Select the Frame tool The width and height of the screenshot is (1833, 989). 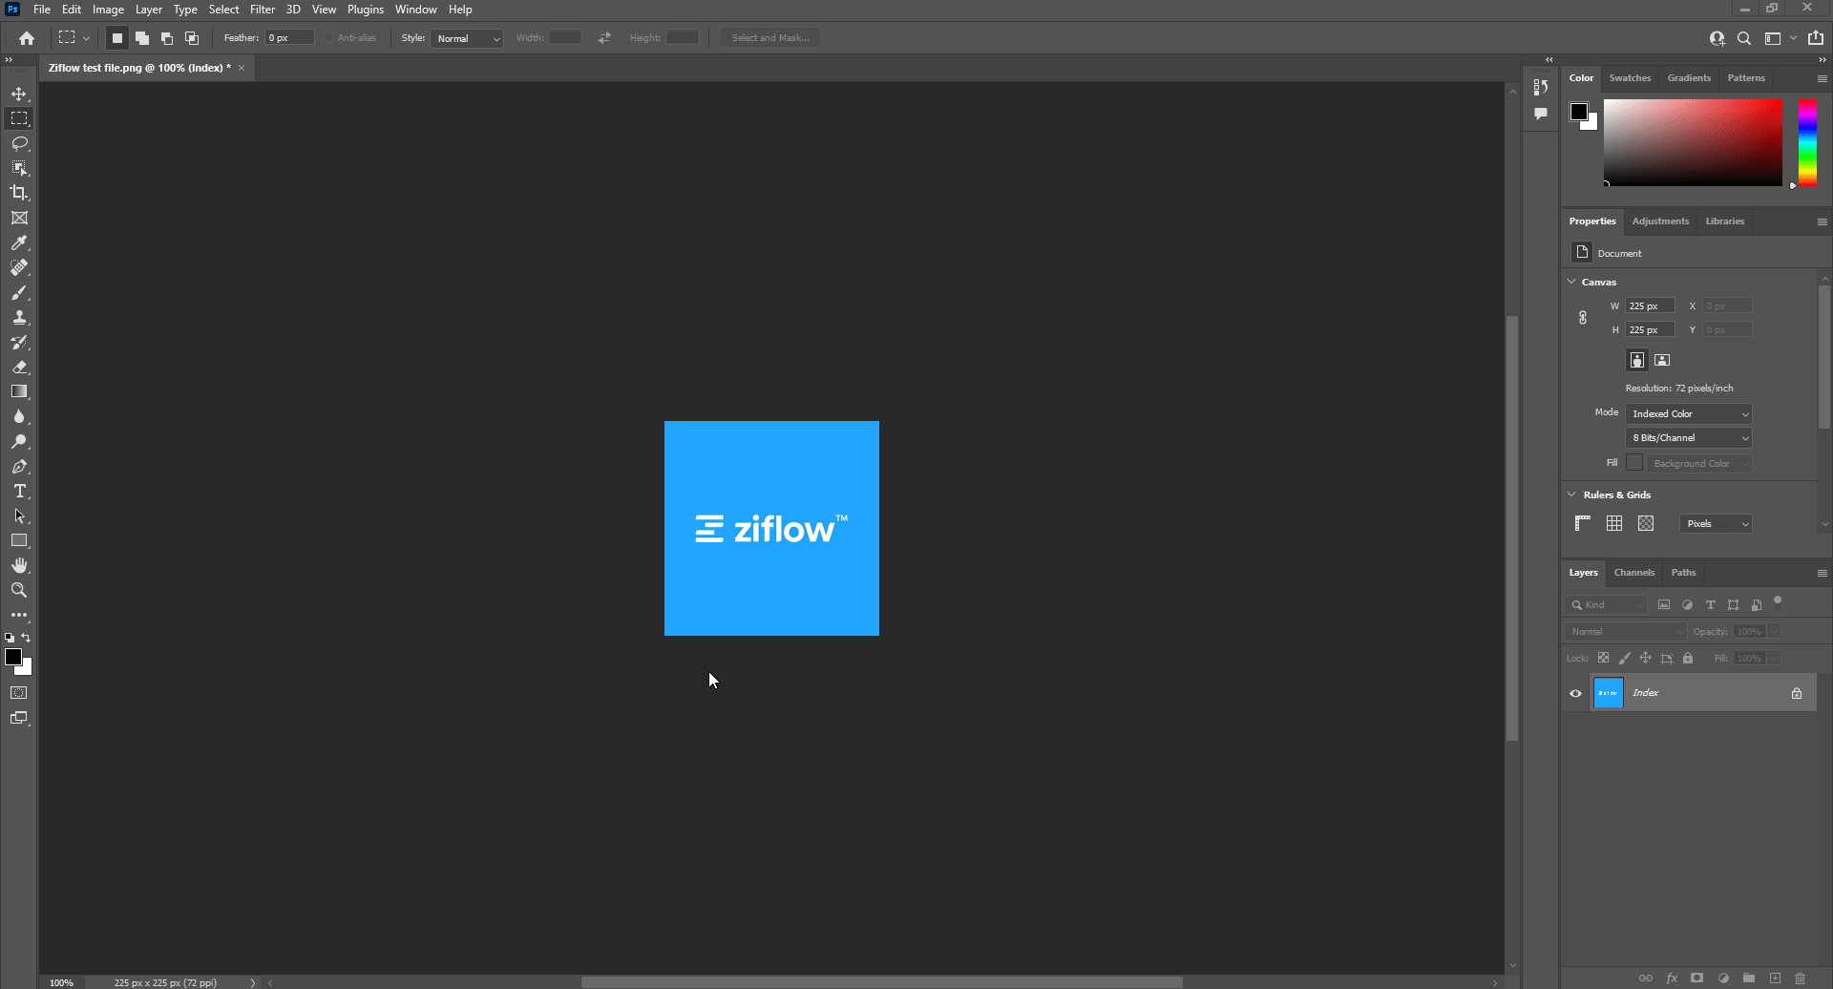click(19, 218)
